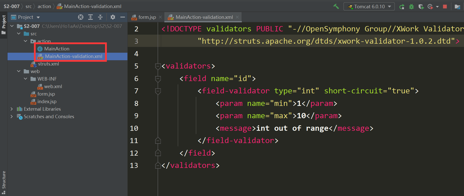Expand Scratches and Consoles node
The image size is (464, 196).
click(12, 116)
